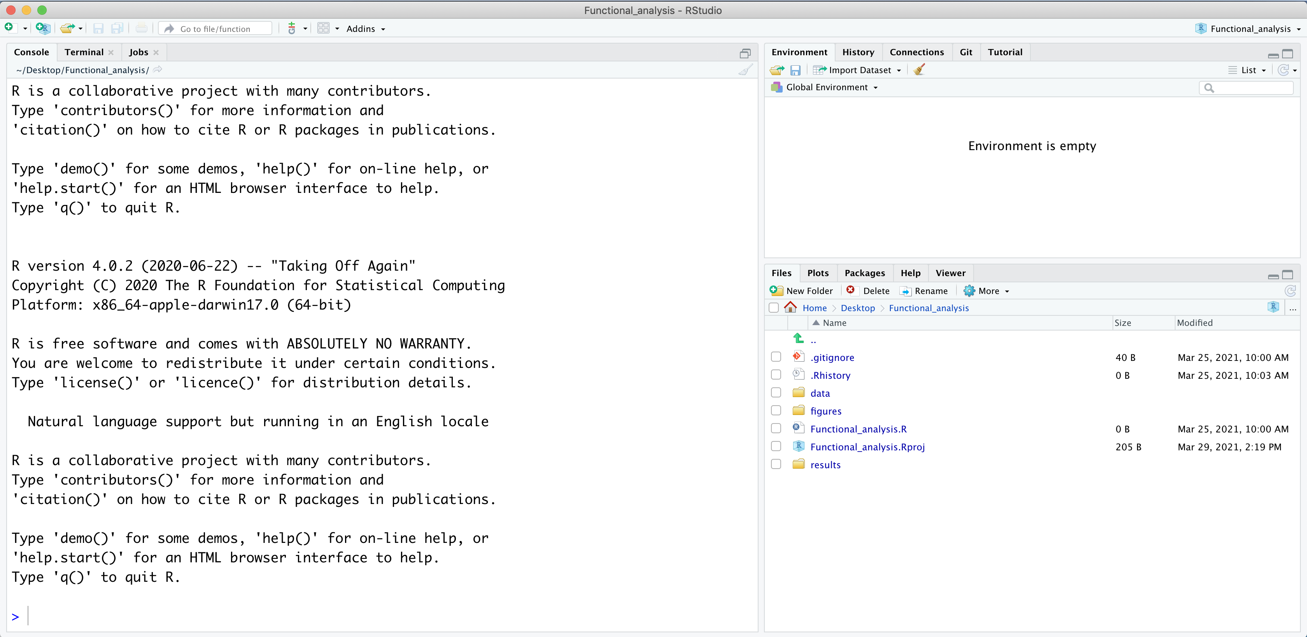
Task: Open the data folder link
Action: 820,393
